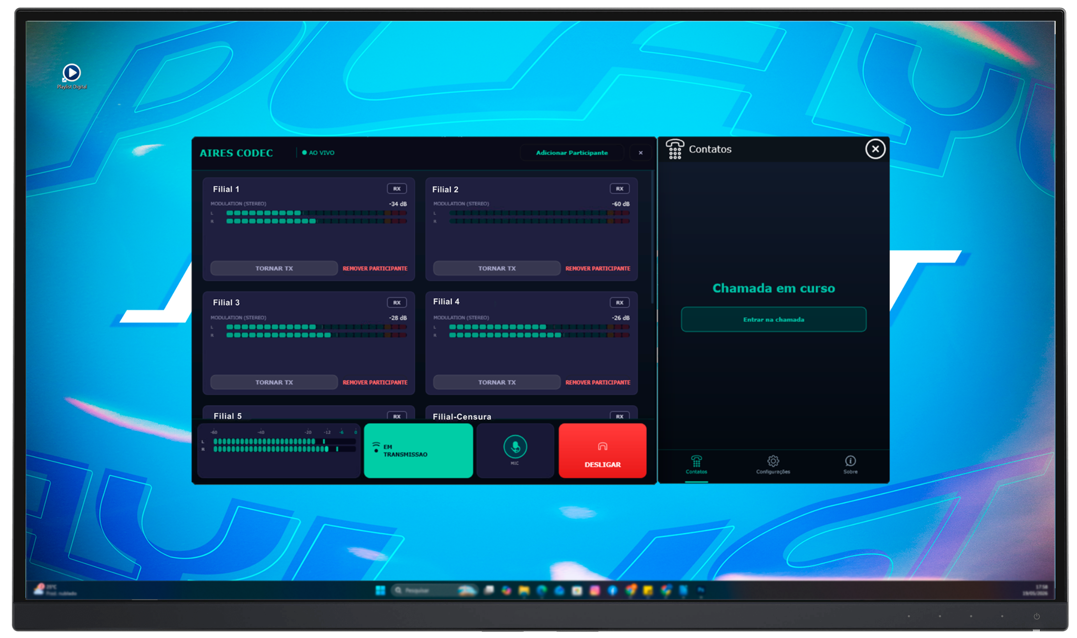The width and height of the screenshot is (1077, 638).
Task: Open the Sobre tab
Action: tap(850, 465)
